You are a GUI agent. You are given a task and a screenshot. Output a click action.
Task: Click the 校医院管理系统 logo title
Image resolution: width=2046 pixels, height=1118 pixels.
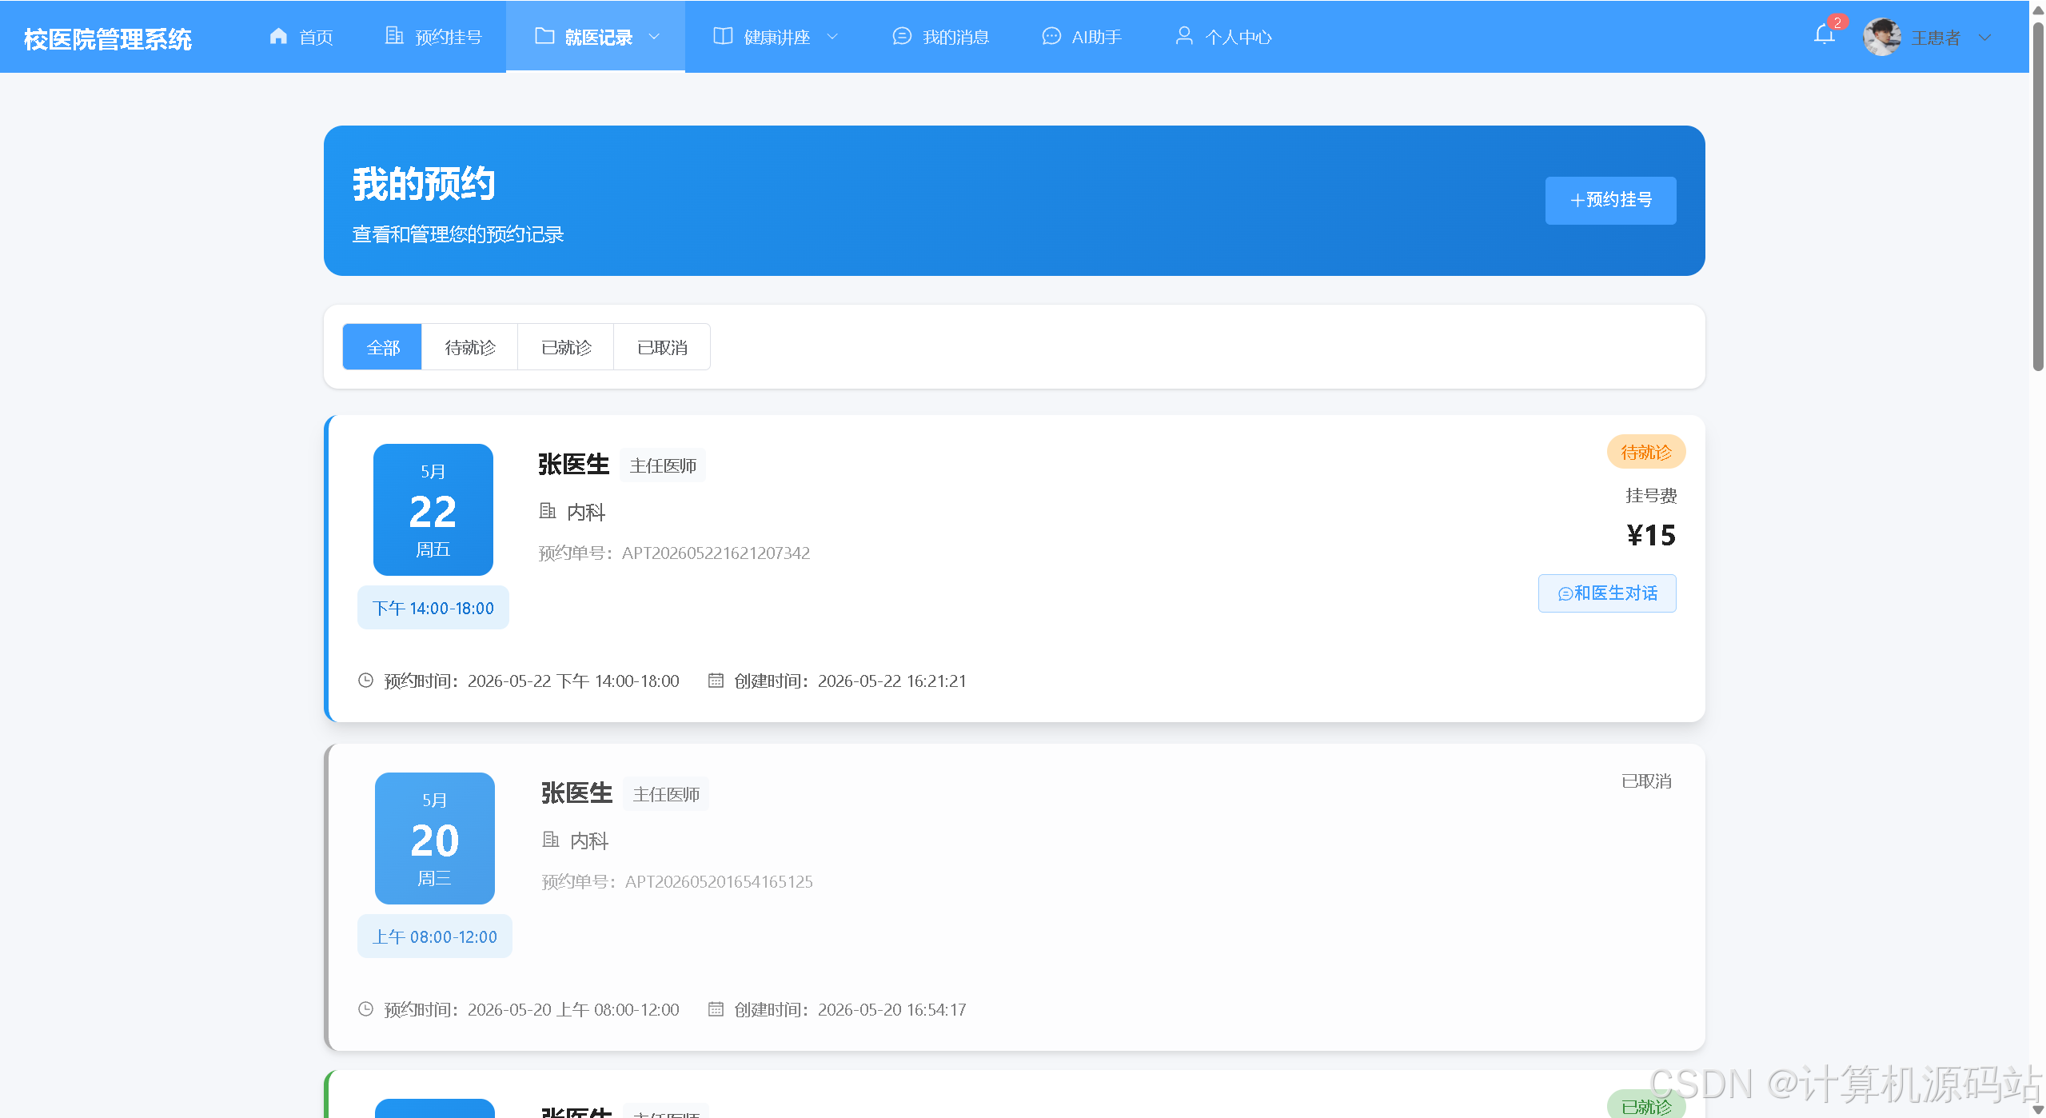point(108,38)
